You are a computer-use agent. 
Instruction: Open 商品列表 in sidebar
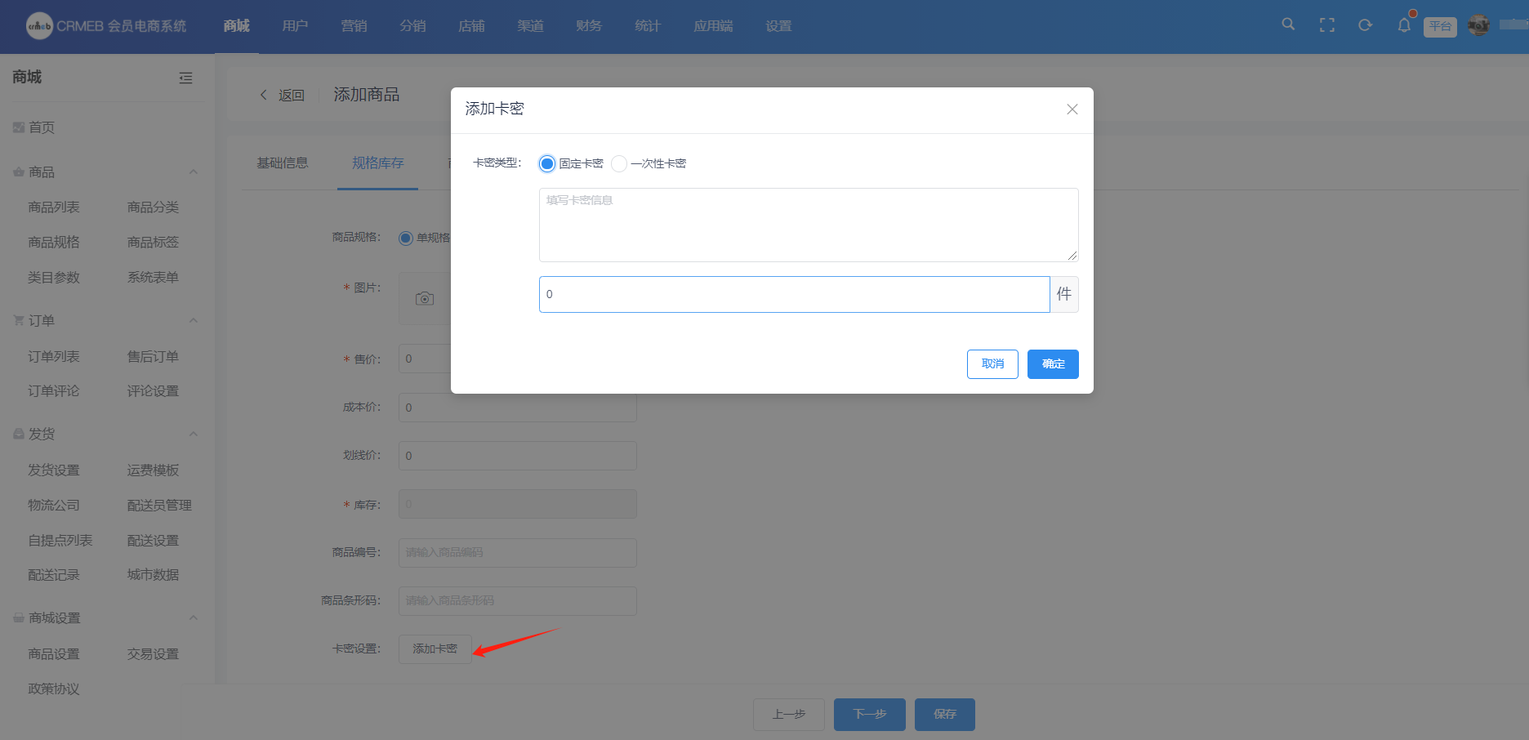54,207
